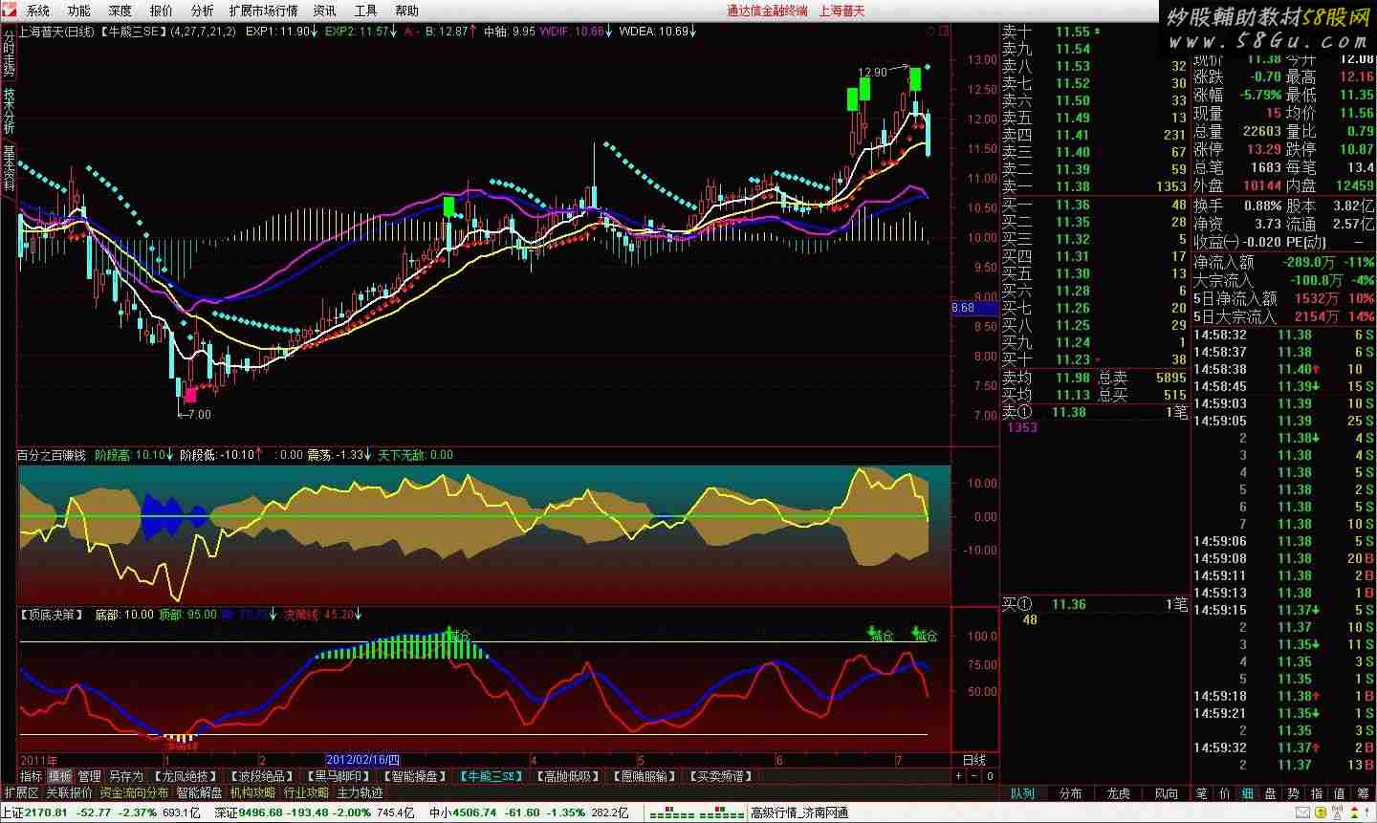Click the plus zoom button below chart
The image size is (1377, 823).
coord(959,776)
